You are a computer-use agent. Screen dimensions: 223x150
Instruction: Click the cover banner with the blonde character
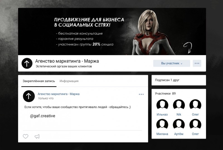112,31
